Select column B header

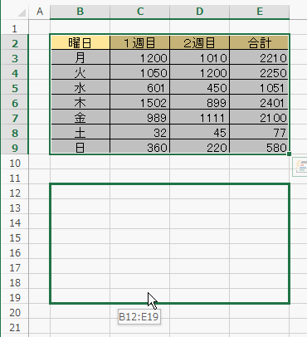pos(80,12)
